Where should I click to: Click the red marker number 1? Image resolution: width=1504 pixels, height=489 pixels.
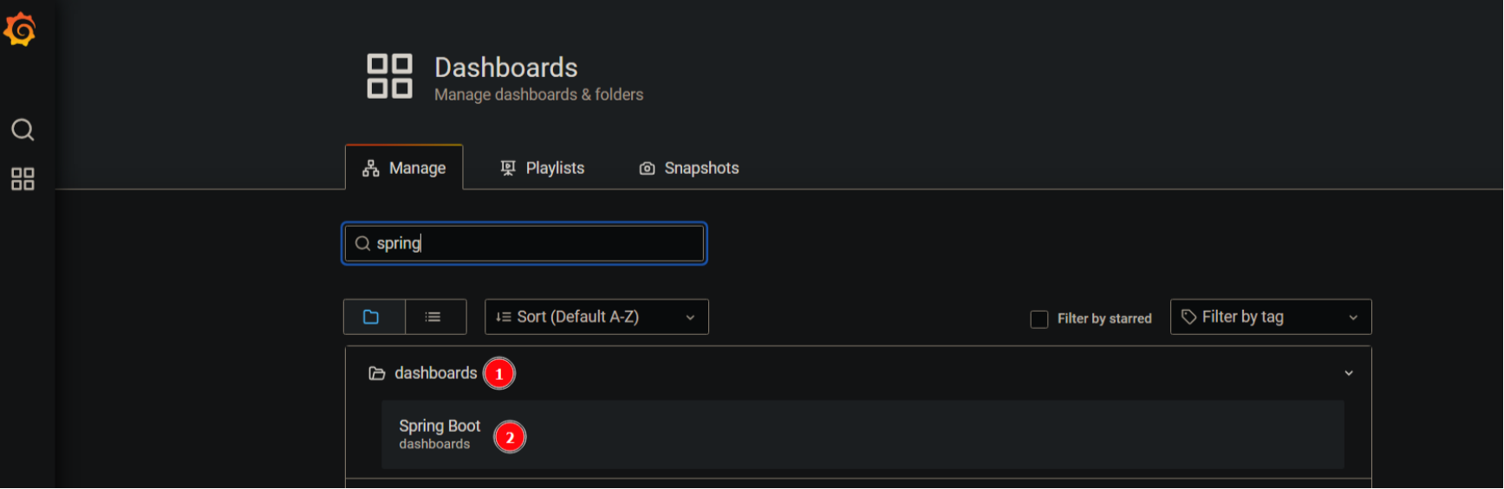point(499,374)
